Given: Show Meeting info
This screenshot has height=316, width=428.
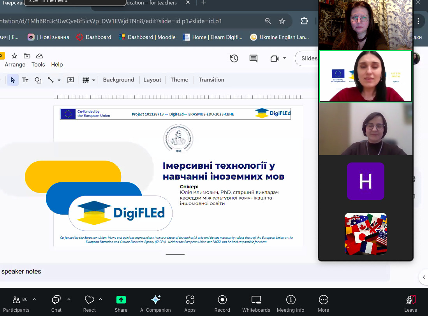Looking at the screenshot, I should click(291, 304).
